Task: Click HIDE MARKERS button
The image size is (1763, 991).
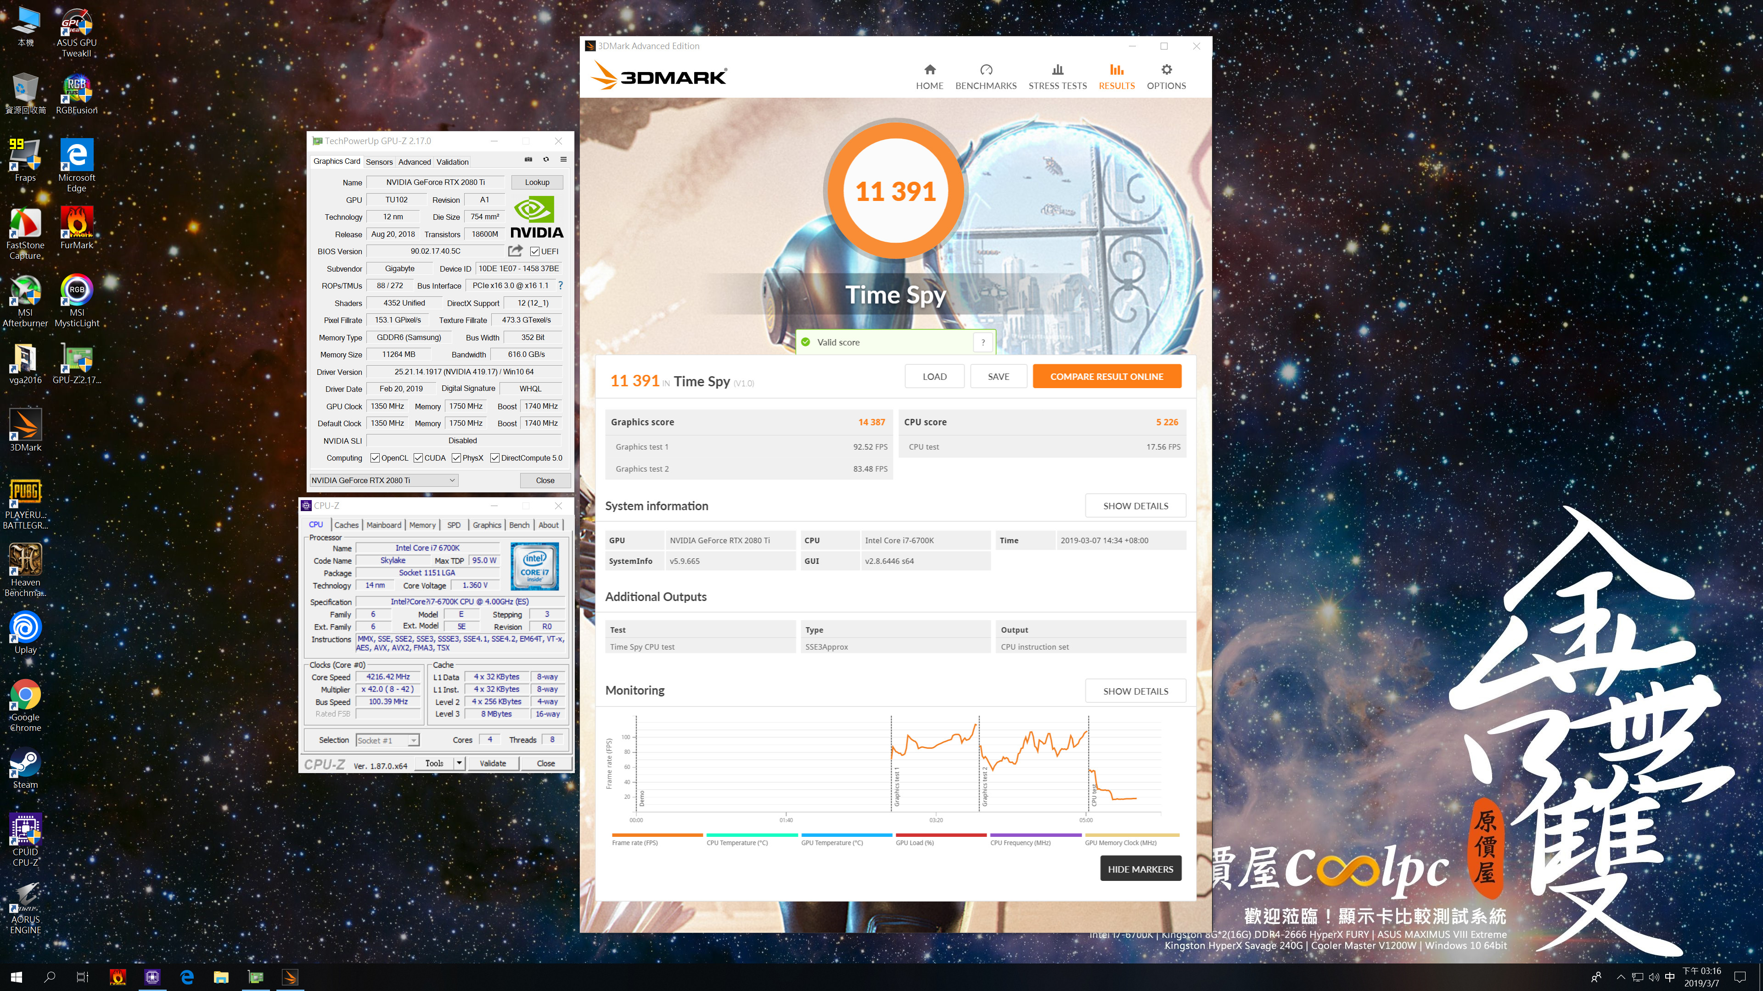Action: point(1140,869)
